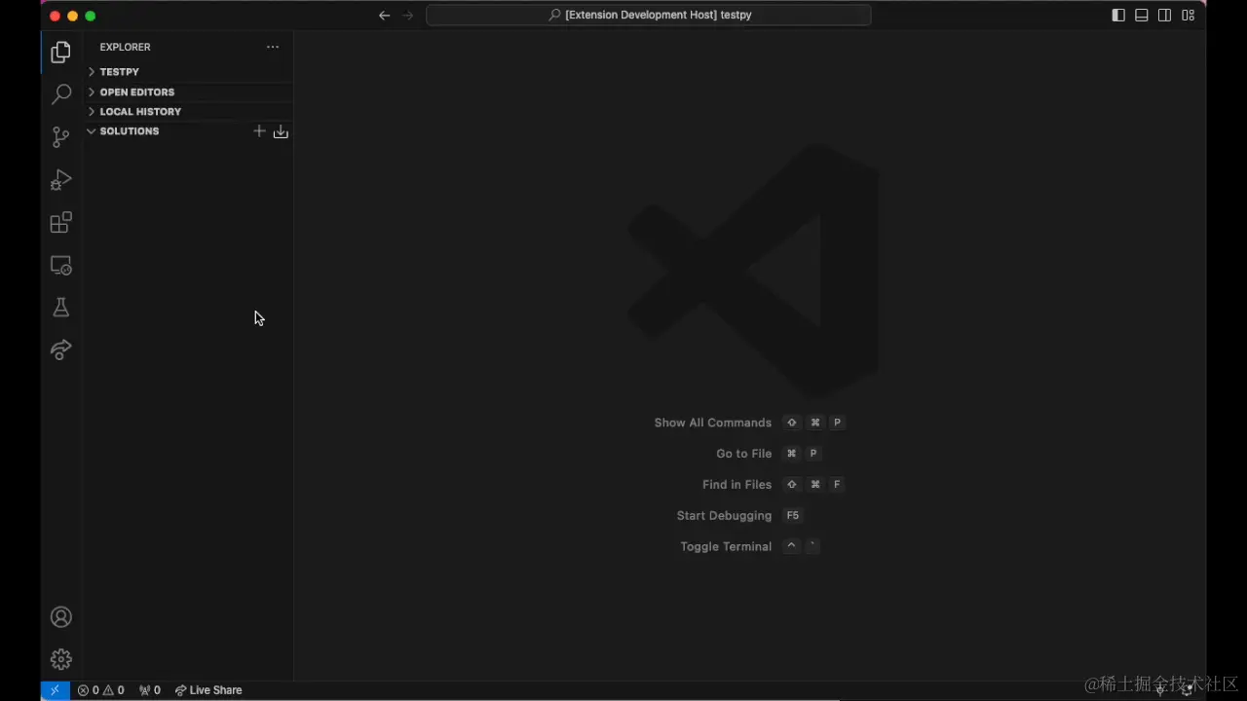This screenshot has width=1247, height=701.
Task: Toggle the secondary sidebar
Action: pos(1164,15)
